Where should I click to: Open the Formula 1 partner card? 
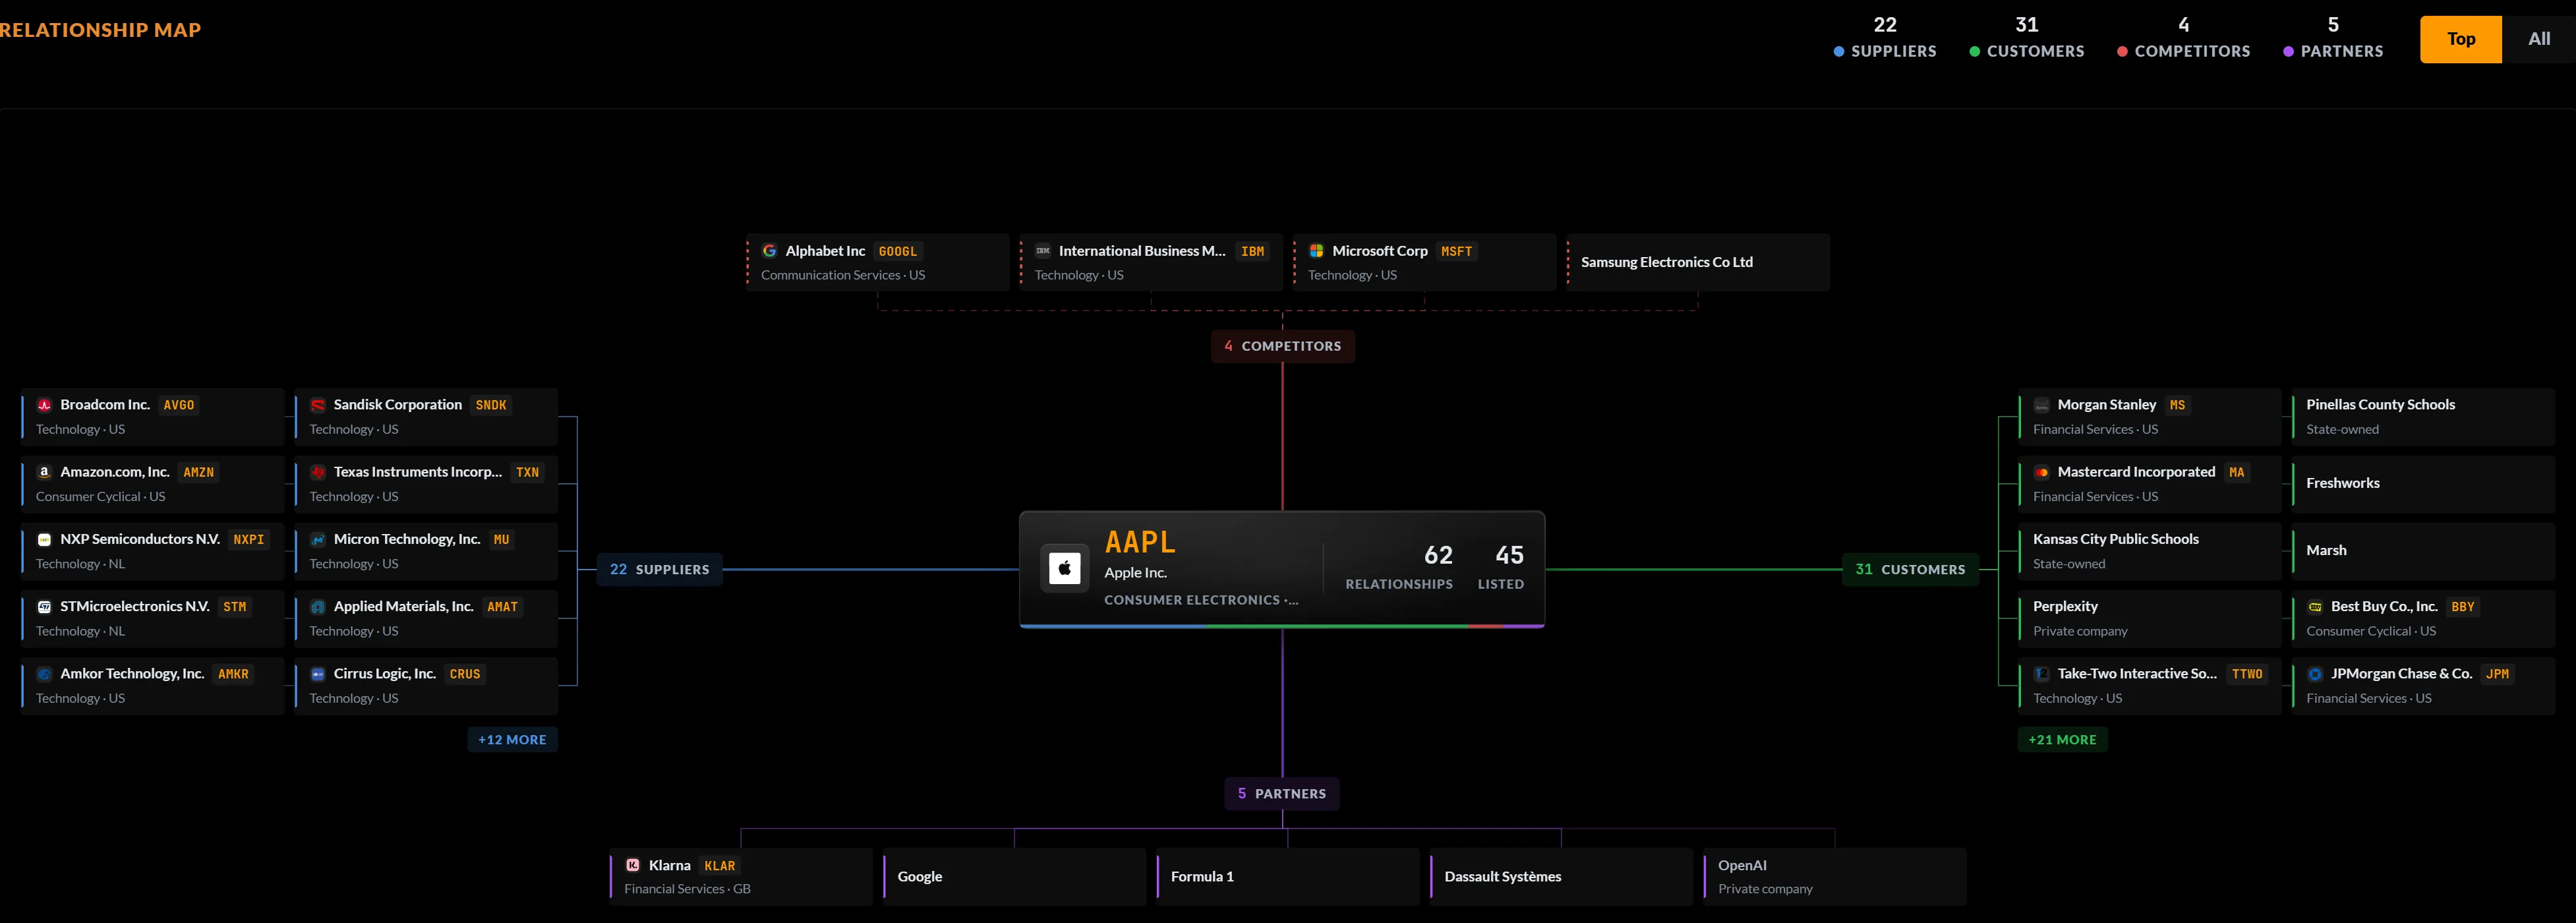click(x=1288, y=876)
